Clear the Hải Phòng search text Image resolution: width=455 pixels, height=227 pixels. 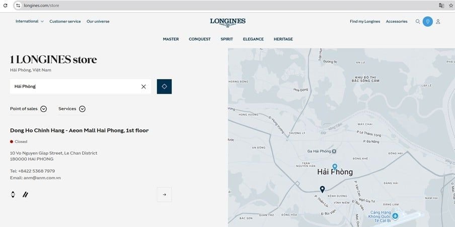(143, 87)
